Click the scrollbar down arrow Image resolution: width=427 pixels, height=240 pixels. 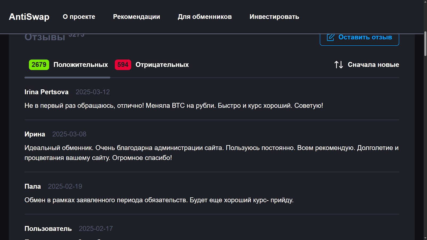tap(425, 238)
